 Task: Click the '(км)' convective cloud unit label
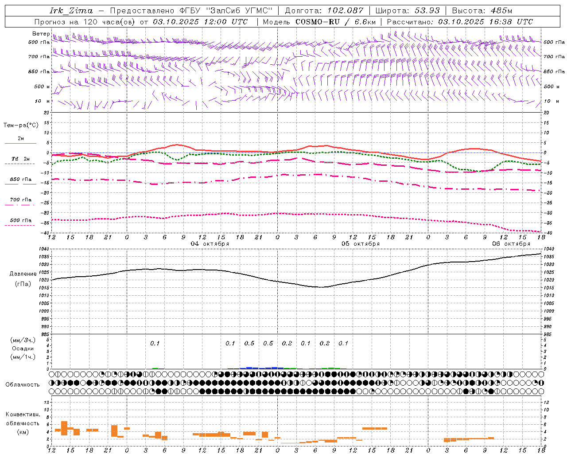(23, 432)
